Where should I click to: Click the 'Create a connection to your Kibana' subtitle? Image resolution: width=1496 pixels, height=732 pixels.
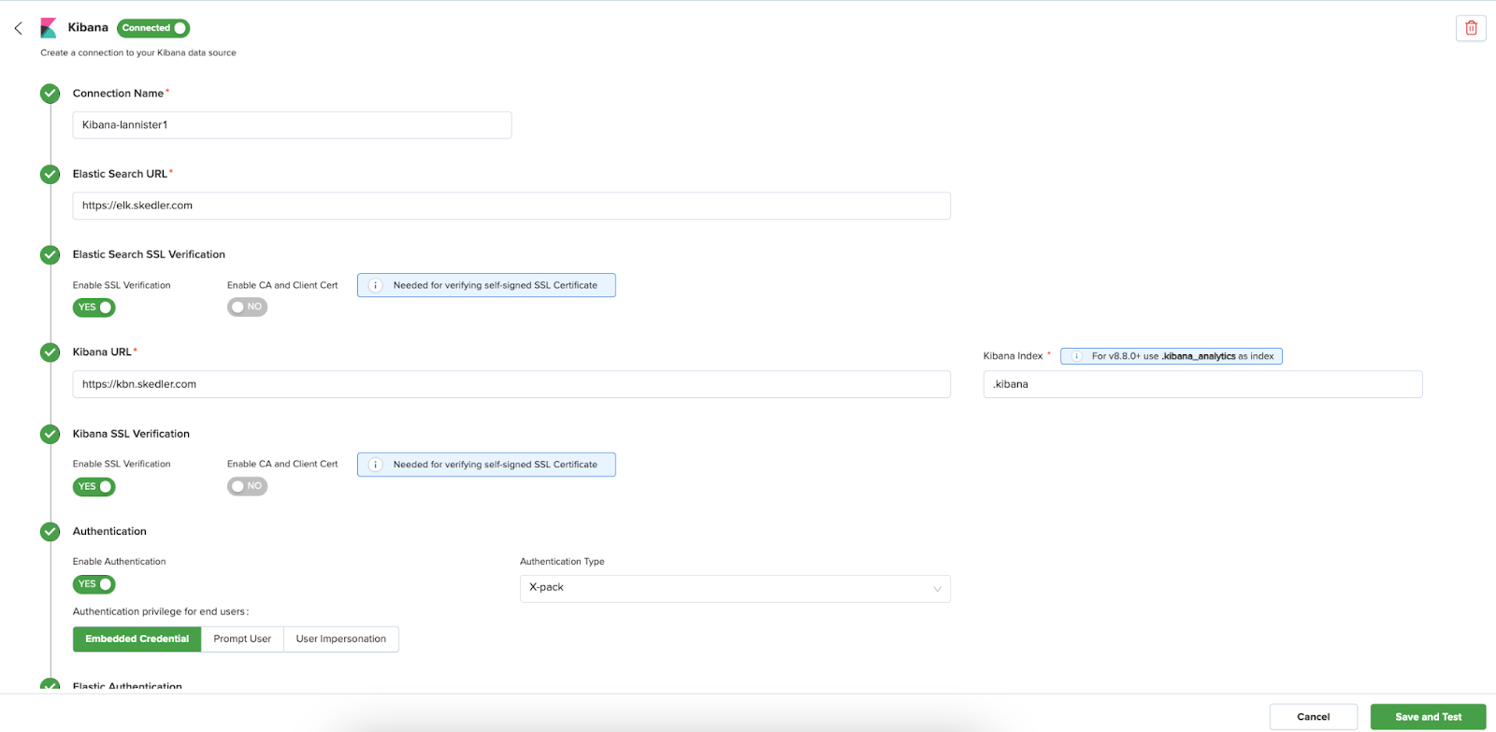138,53
